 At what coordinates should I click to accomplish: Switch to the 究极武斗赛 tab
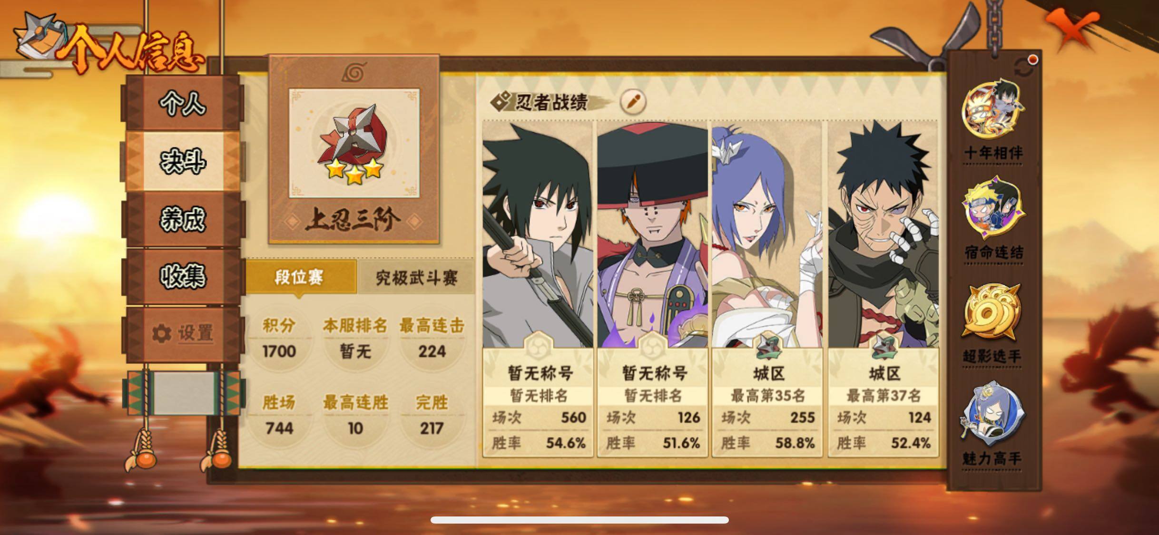point(416,278)
